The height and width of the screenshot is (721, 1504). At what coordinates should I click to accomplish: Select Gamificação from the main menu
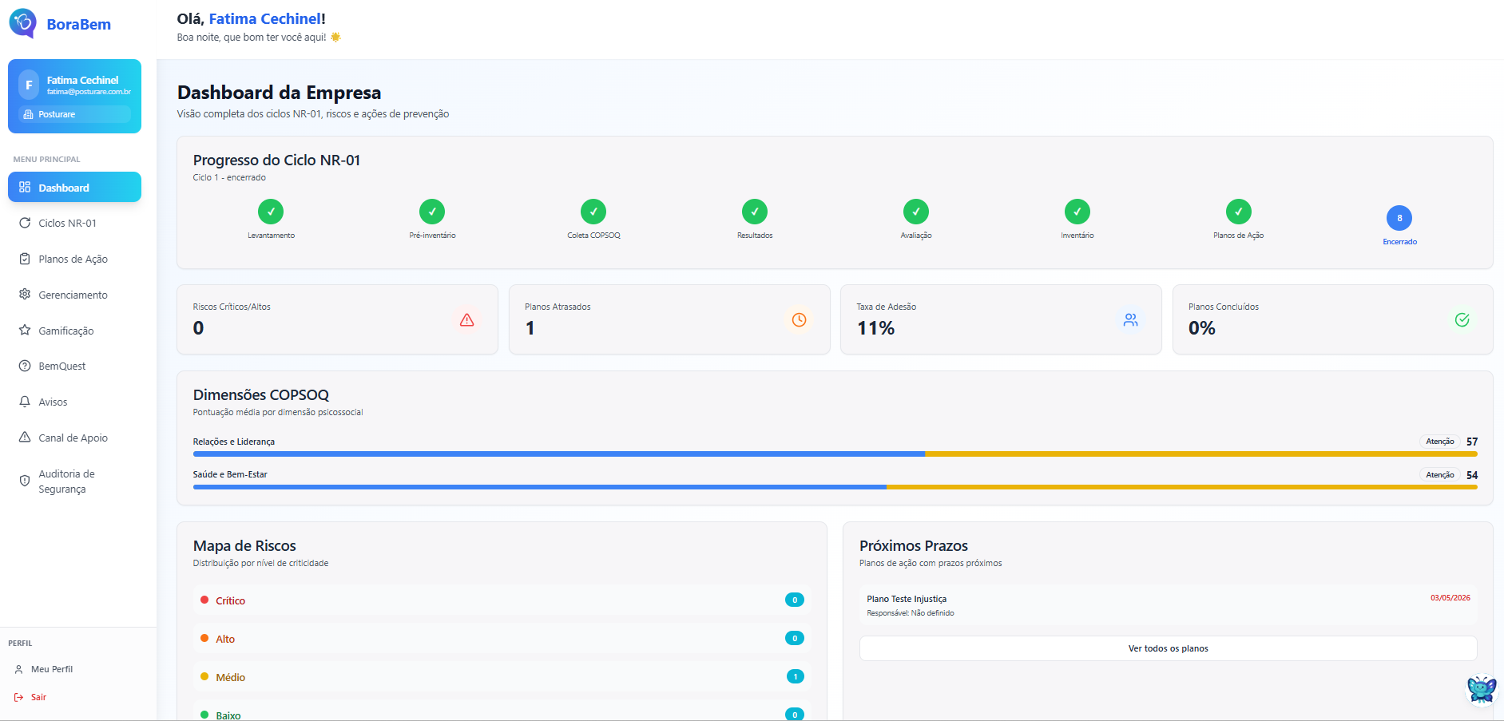[74, 330]
